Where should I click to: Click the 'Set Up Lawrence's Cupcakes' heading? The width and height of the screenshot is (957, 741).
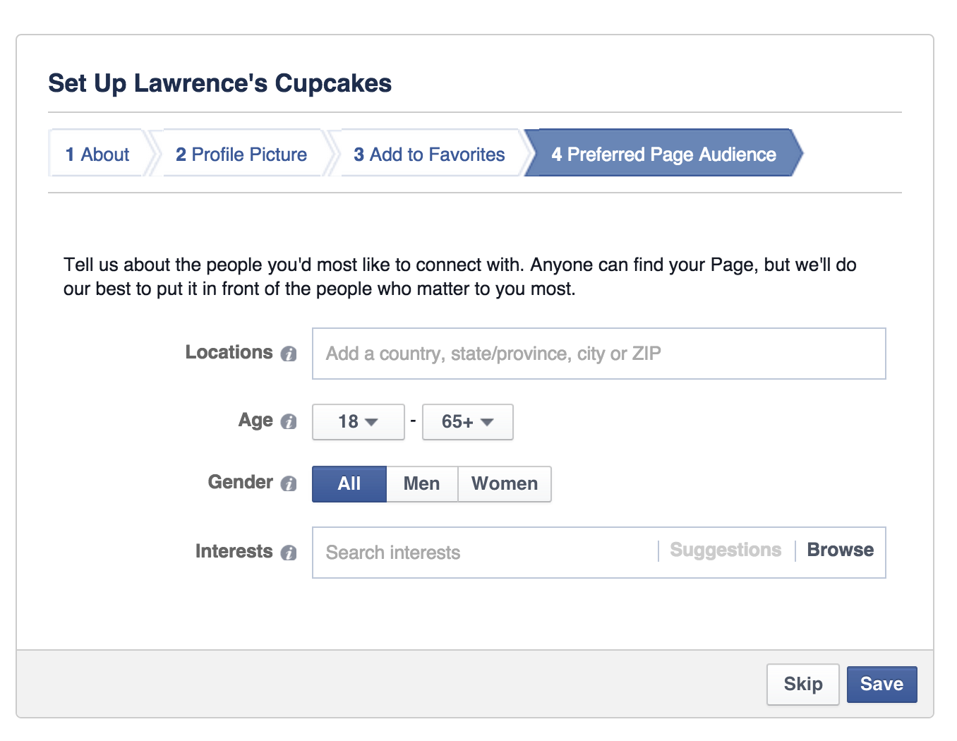220,83
